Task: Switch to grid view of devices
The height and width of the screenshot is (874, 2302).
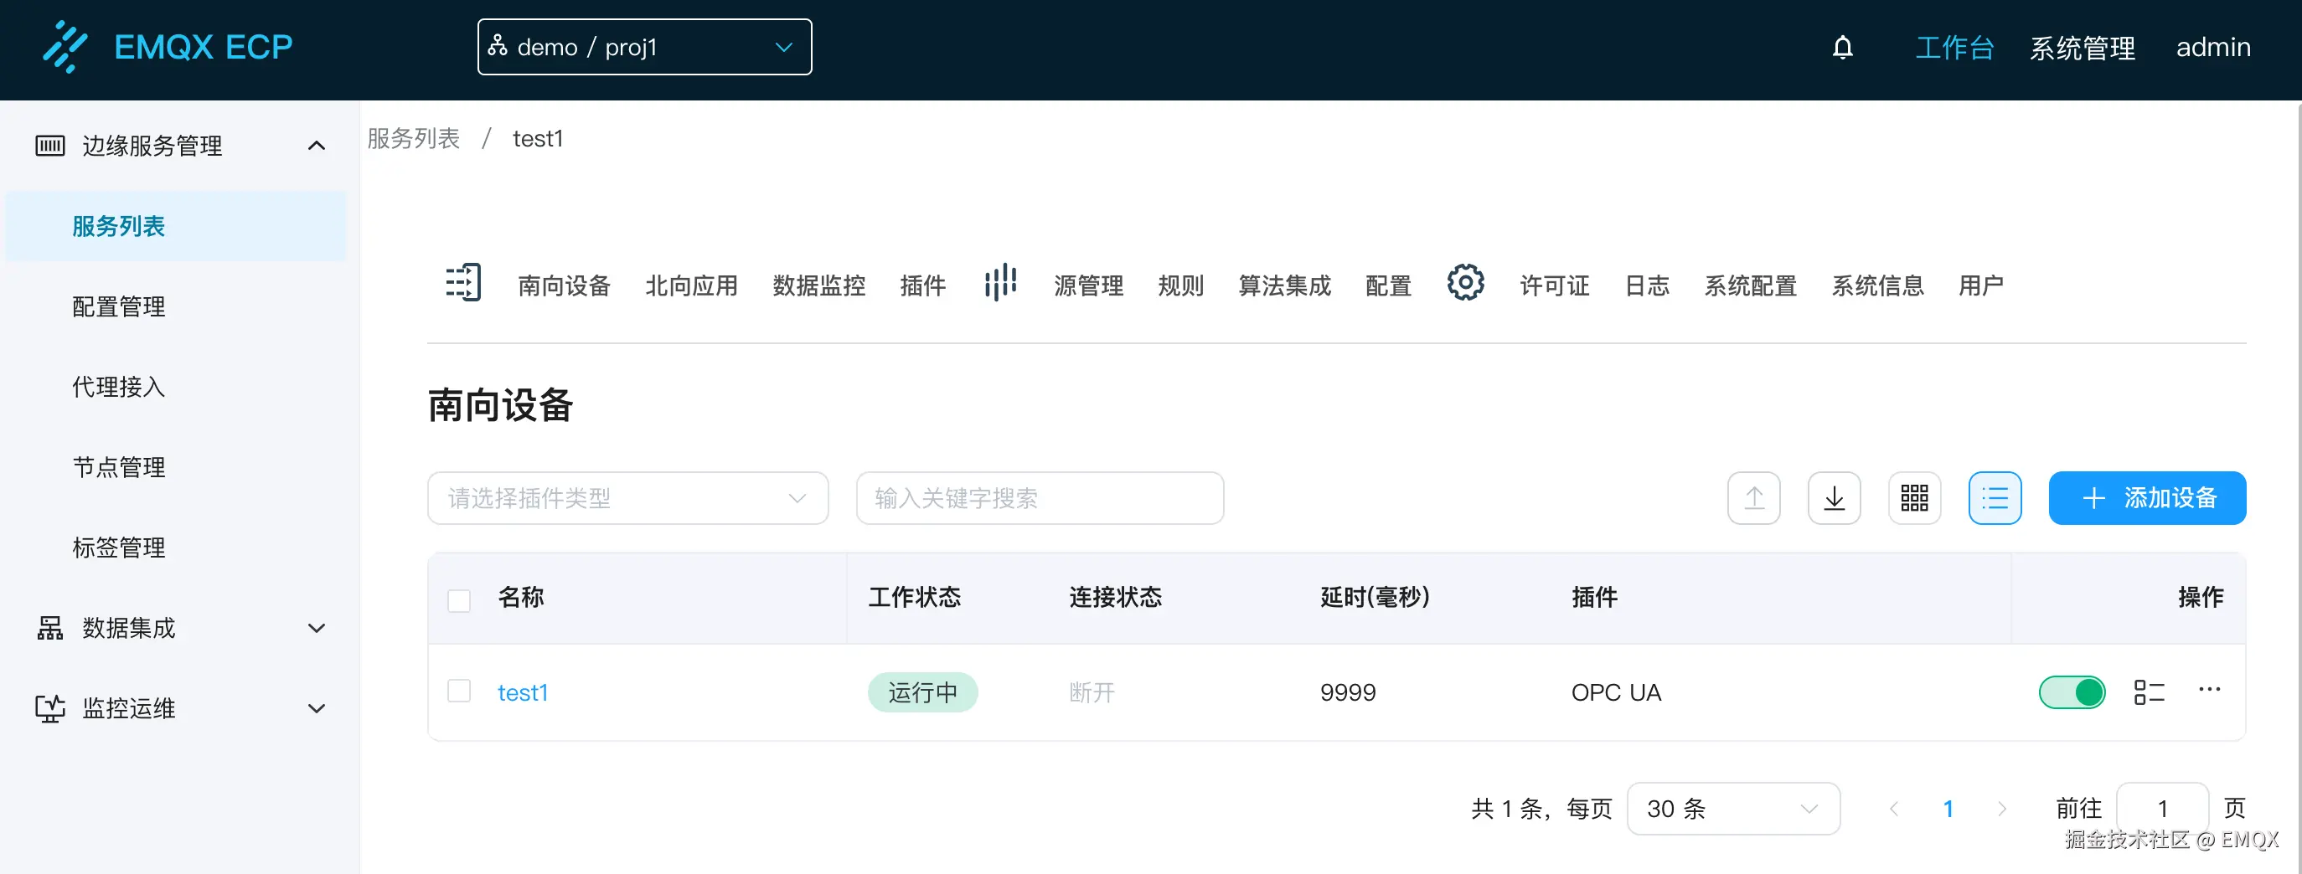Action: click(x=1914, y=497)
